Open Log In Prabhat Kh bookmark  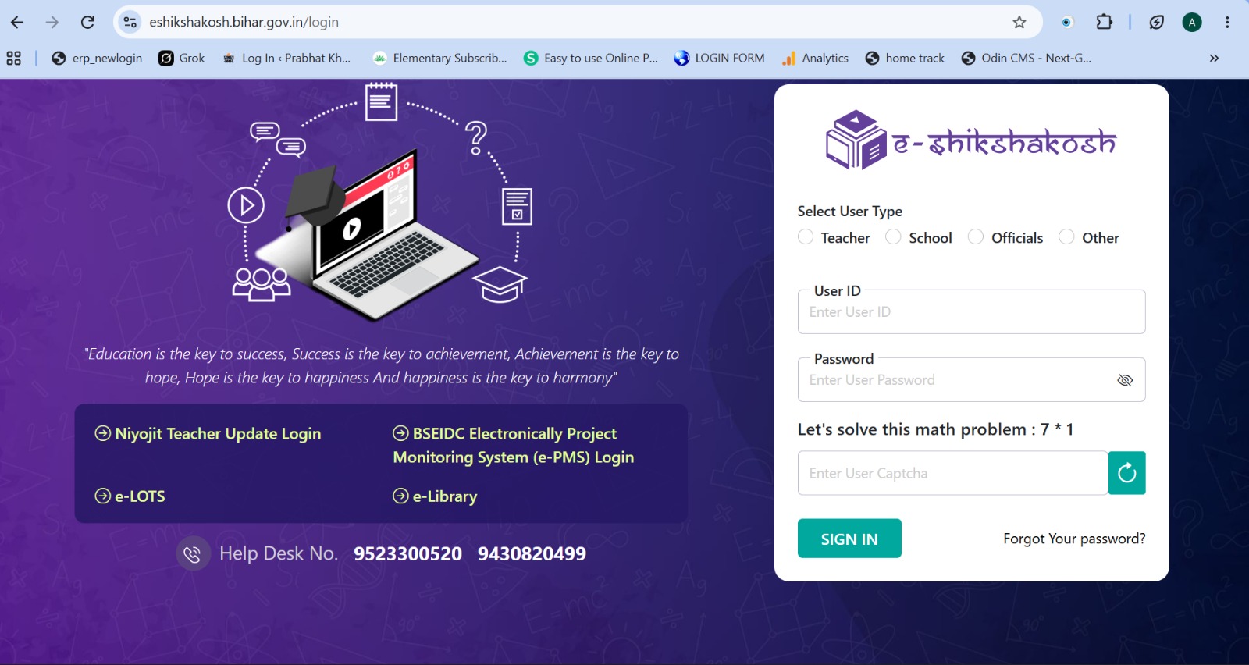click(286, 58)
